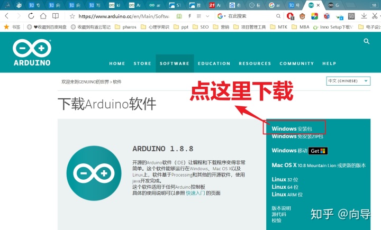Open the Google search engine selector
This screenshot has height=230, width=381.
coord(221,16)
